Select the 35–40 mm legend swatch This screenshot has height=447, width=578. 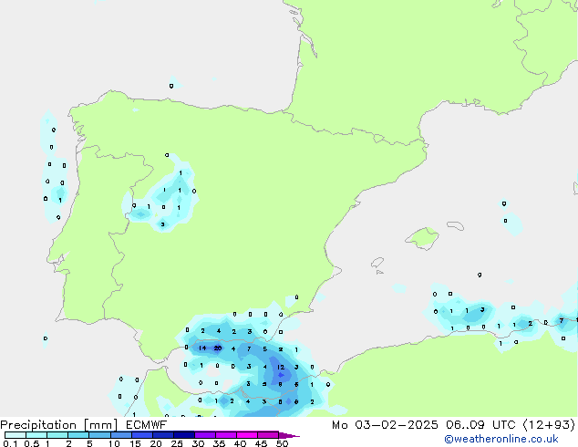[225, 435]
